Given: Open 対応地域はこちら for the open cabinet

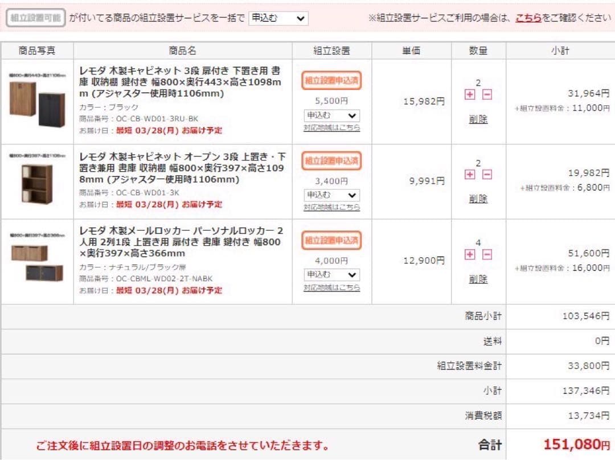Looking at the screenshot, I should coord(332,208).
